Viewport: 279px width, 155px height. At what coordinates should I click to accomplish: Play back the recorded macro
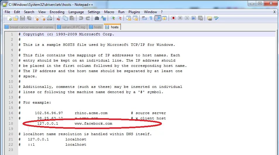[187, 18]
